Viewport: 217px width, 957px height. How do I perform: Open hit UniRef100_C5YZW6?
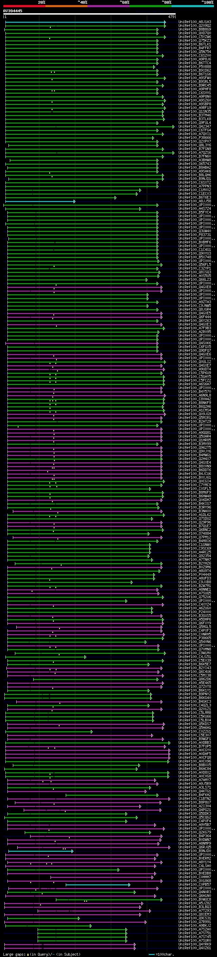coord(195,37)
